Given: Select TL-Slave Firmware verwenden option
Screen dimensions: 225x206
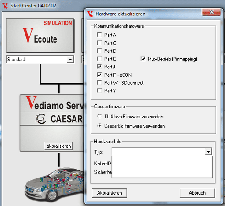Looking at the screenshot, I should (99, 117).
